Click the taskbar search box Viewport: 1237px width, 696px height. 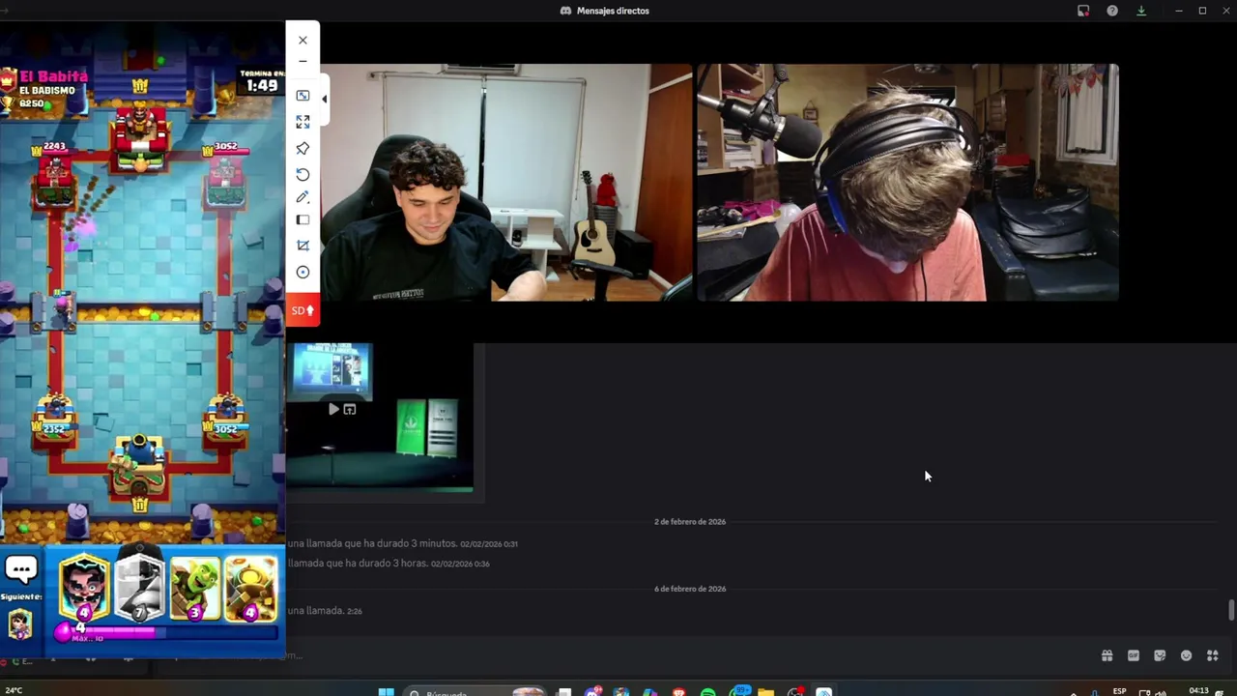pyautogui.click(x=474, y=692)
